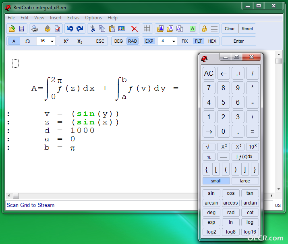The width and height of the screenshot is (288, 244).
Task: Cut selection with the scissors icon
Action: click(x=93, y=29)
